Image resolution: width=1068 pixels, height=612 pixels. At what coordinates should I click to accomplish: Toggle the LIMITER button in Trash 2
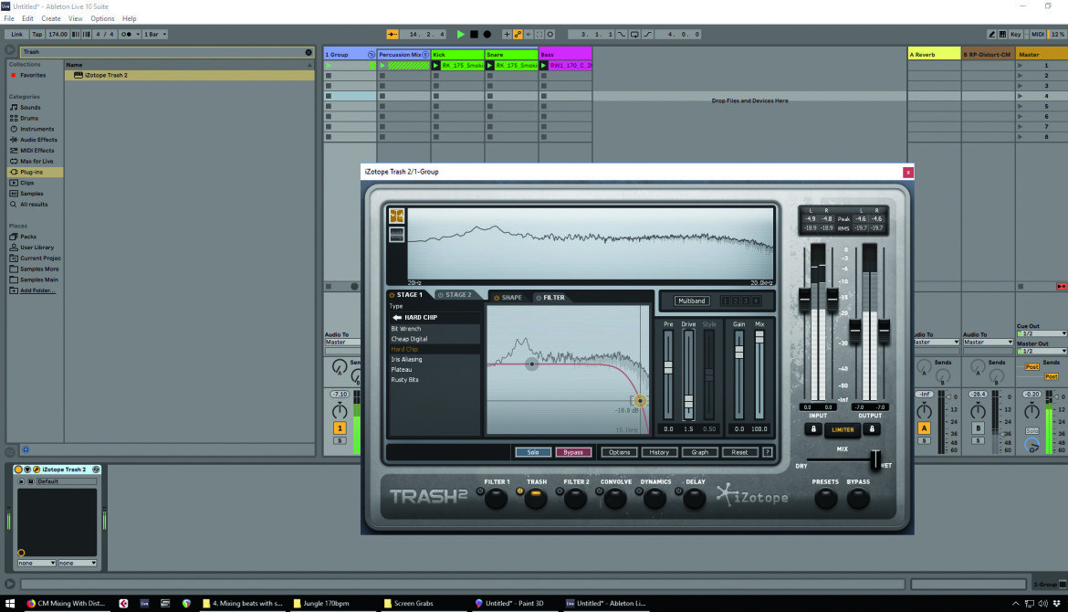[843, 430]
